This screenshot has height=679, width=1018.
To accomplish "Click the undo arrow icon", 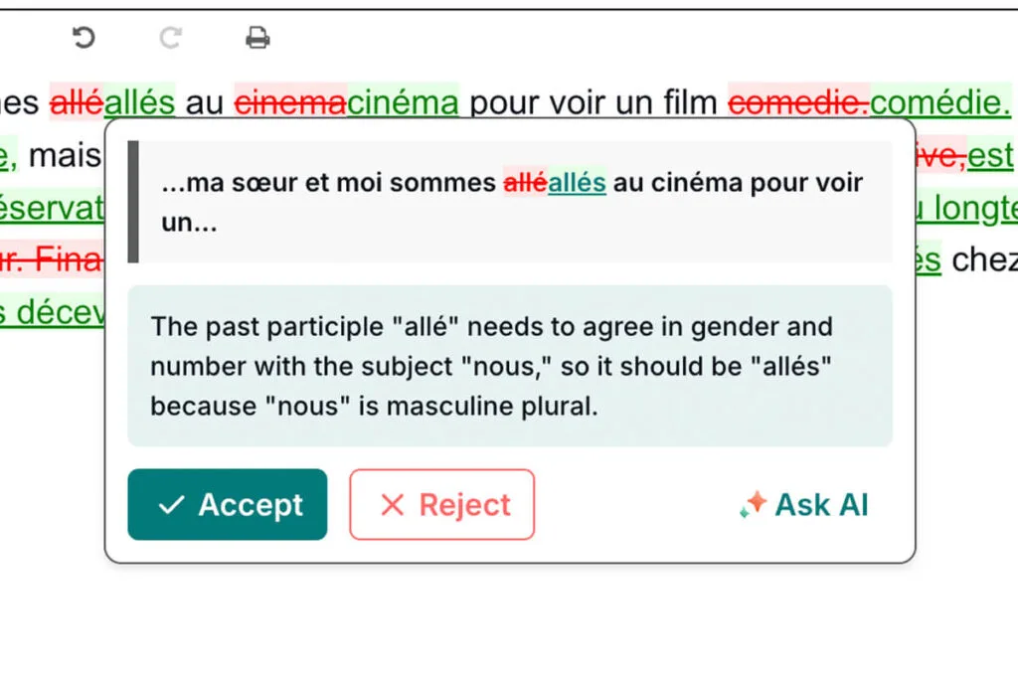I will pyautogui.click(x=84, y=38).
